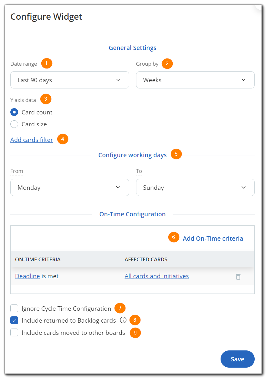
Task: Open the Date range dropdown showing Last 90 days
Action: coord(69,80)
